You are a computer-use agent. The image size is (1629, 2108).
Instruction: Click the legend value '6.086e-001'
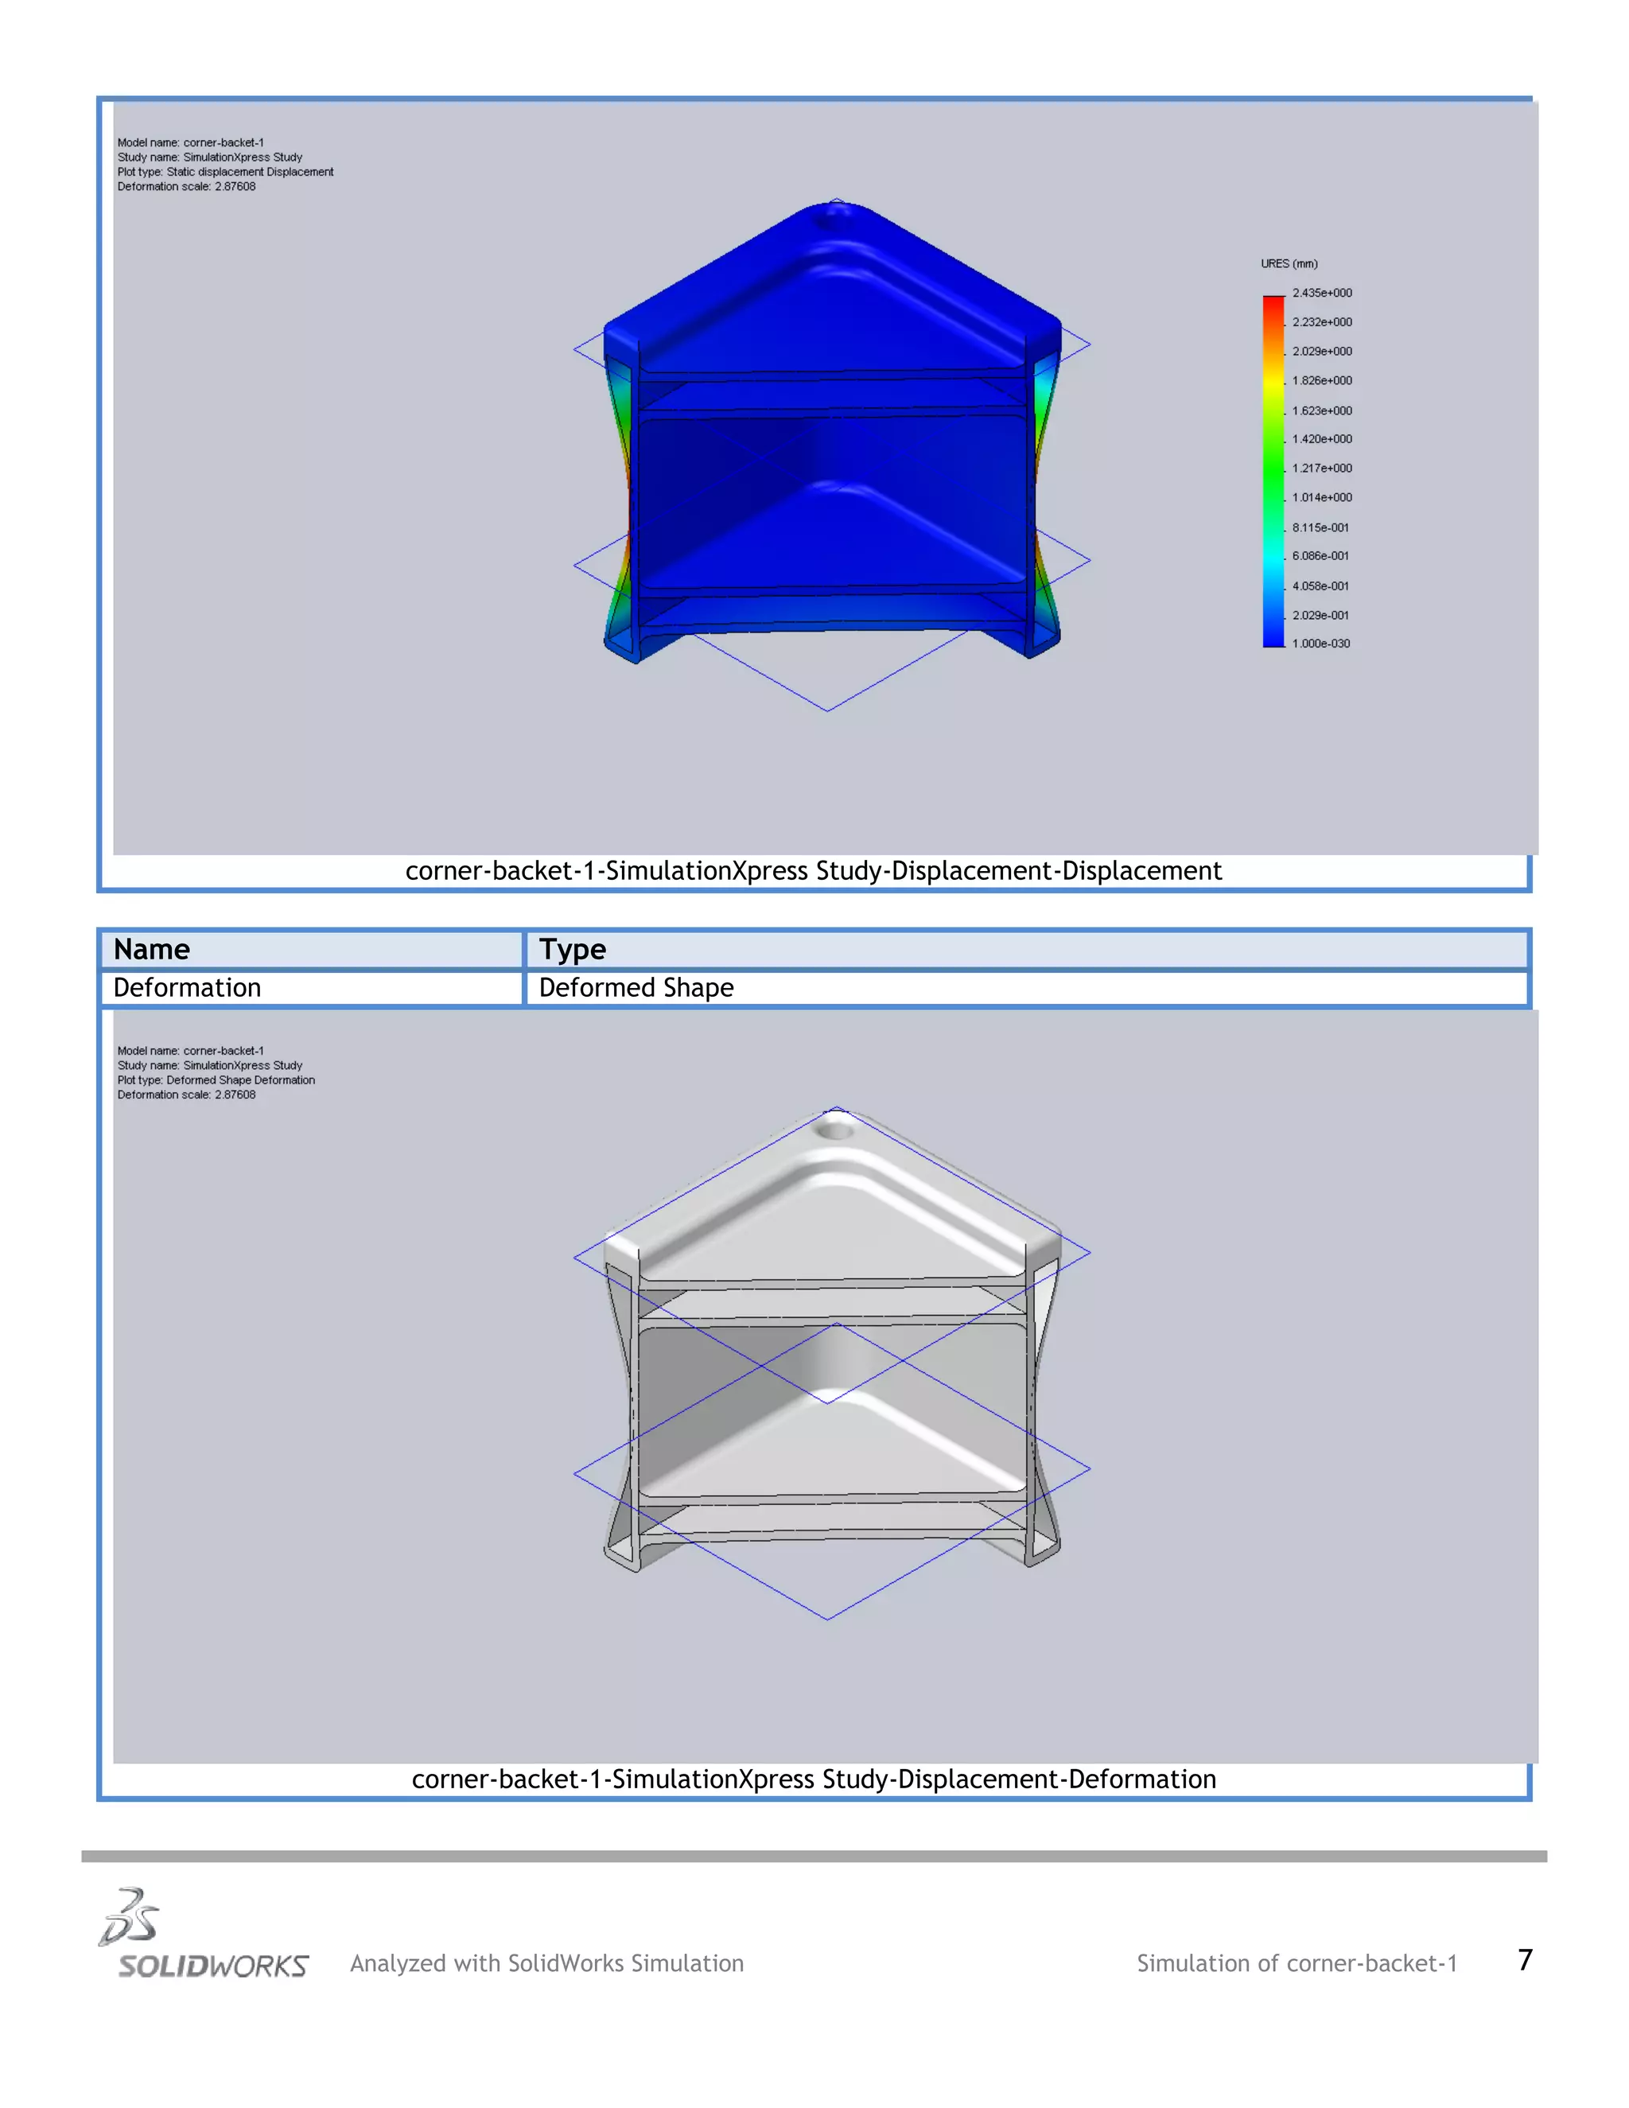coord(1320,556)
